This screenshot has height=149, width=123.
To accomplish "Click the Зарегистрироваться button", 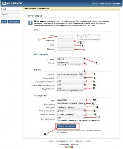I will tap(66, 126).
